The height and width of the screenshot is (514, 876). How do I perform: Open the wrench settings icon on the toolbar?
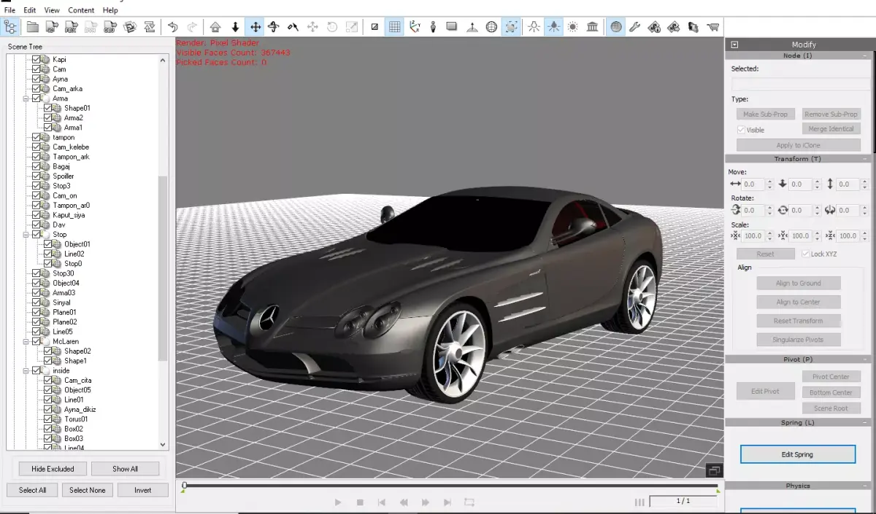pyautogui.click(x=634, y=26)
